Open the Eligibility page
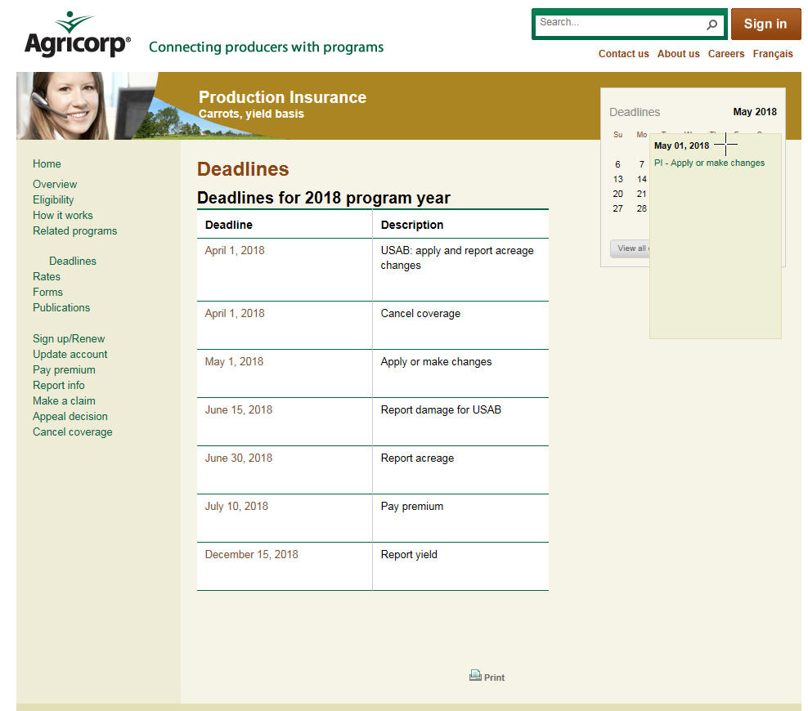 click(53, 199)
